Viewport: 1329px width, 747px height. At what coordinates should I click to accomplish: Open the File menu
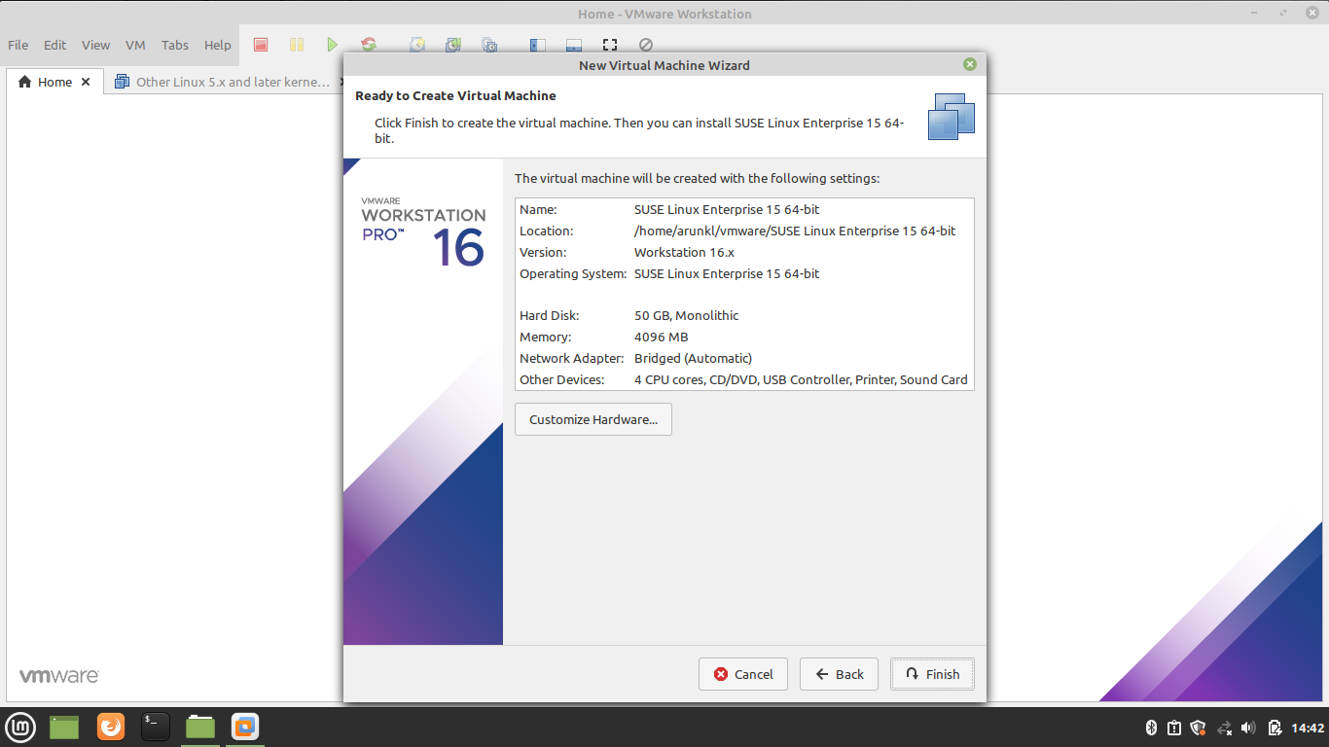18,45
